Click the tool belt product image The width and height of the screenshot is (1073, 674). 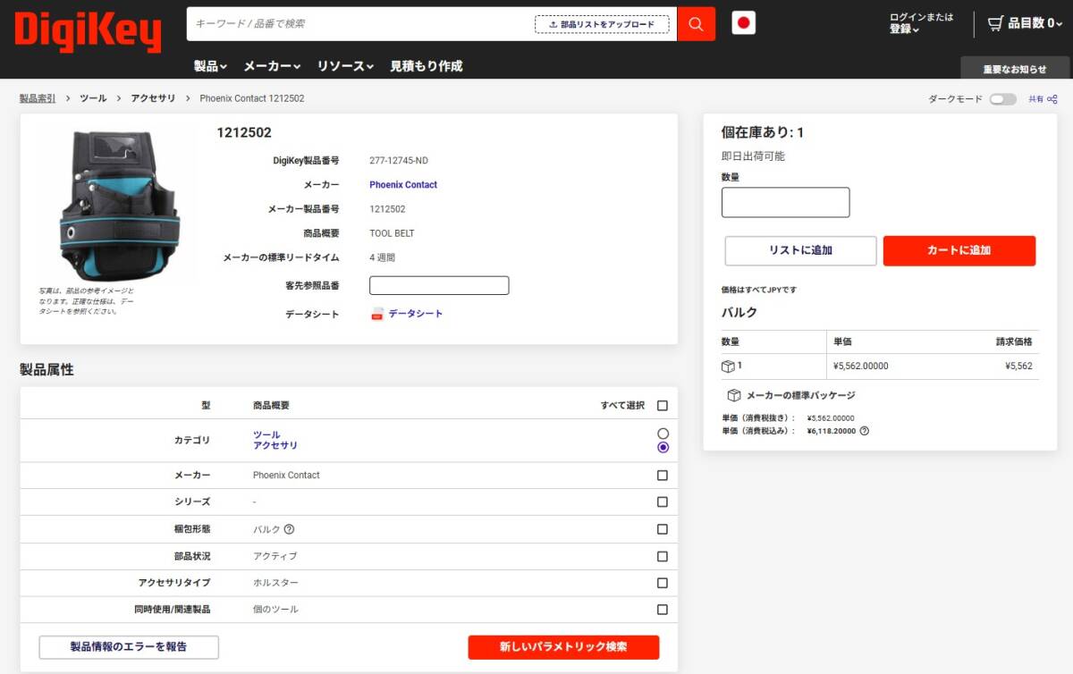tap(119, 205)
